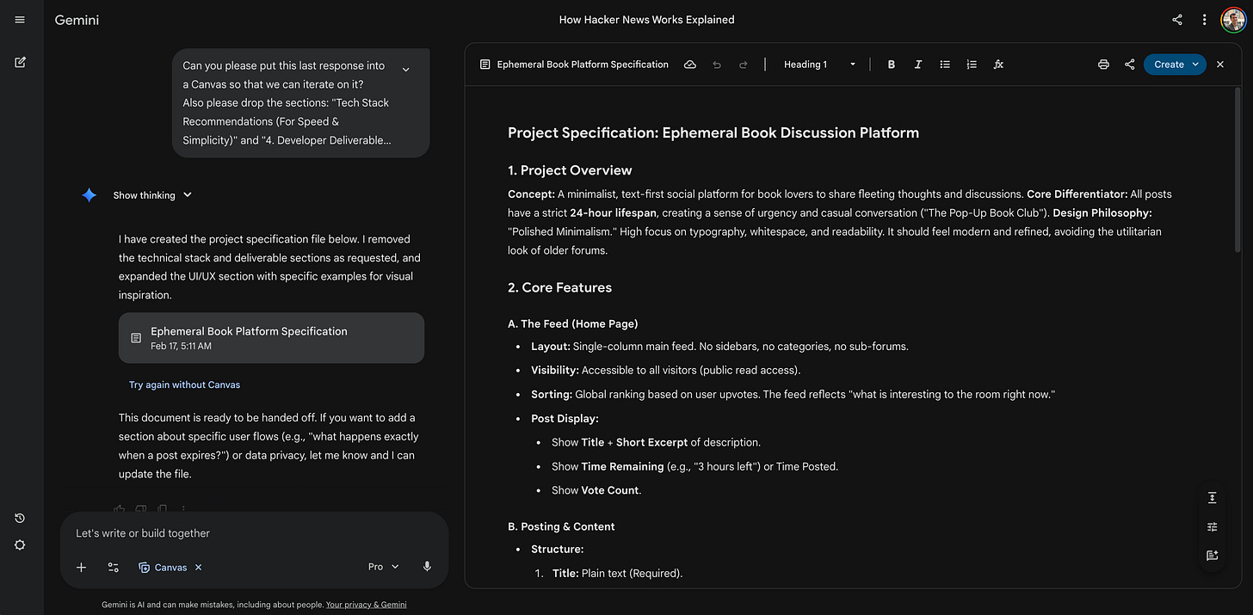Share the canvas document
This screenshot has width=1253, height=615.
1130,64
